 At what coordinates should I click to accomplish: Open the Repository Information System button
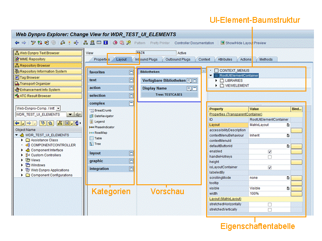(x=43, y=71)
